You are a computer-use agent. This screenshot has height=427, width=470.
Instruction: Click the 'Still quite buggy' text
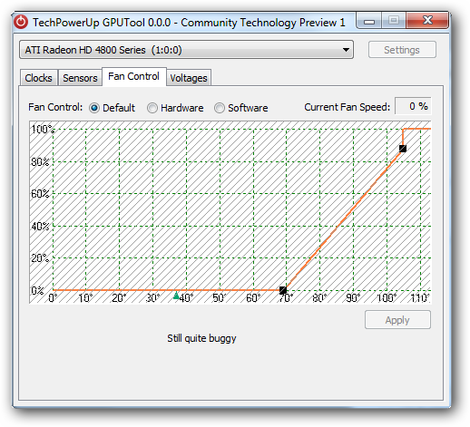click(x=201, y=338)
